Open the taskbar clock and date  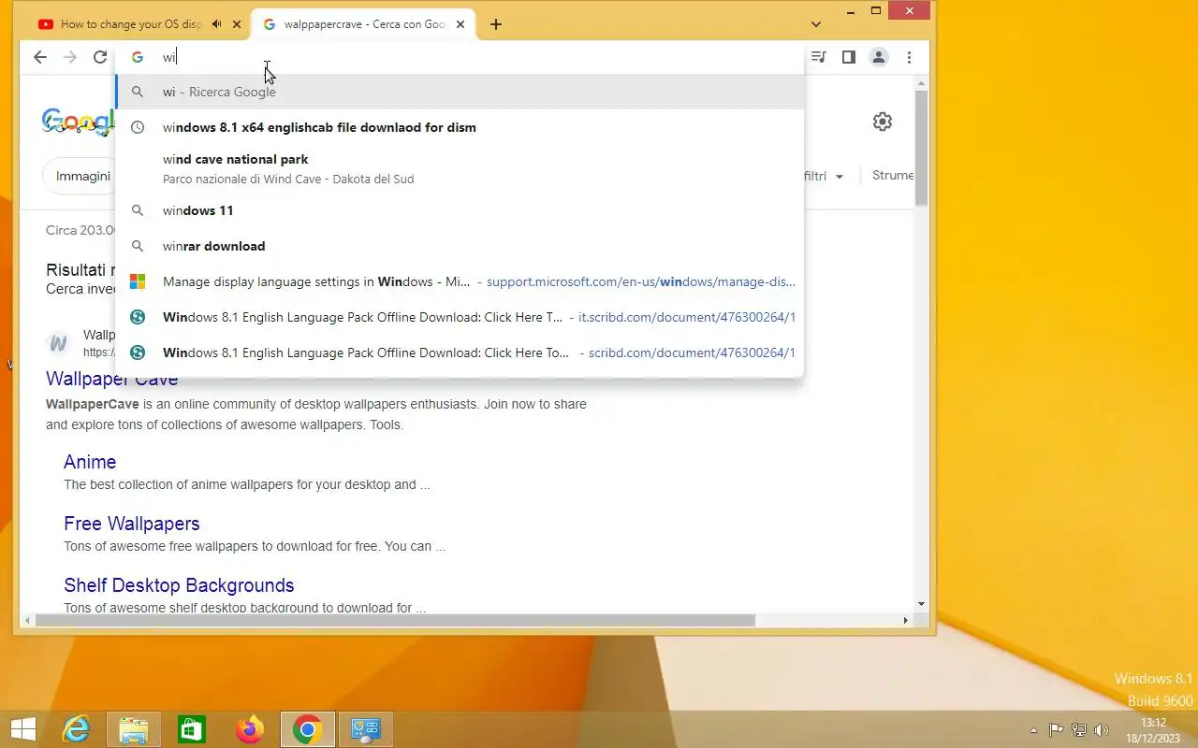(x=1155, y=730)
